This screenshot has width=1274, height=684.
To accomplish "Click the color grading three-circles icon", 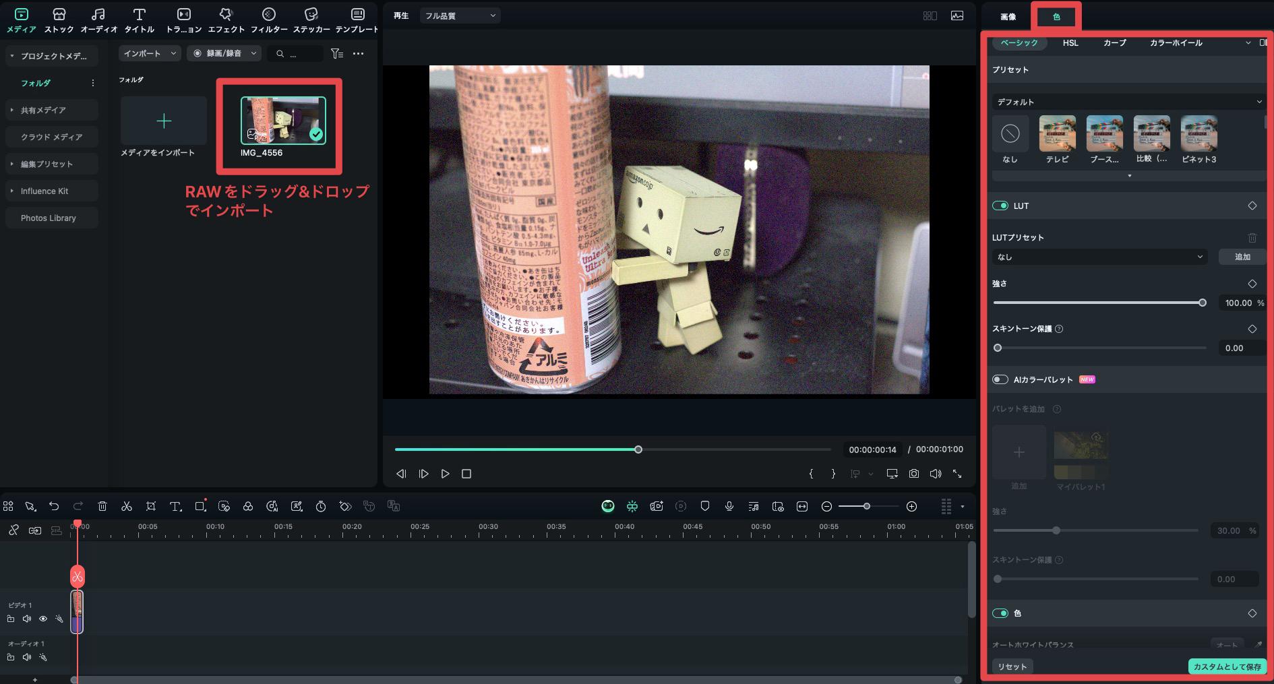I will point(248,506).
